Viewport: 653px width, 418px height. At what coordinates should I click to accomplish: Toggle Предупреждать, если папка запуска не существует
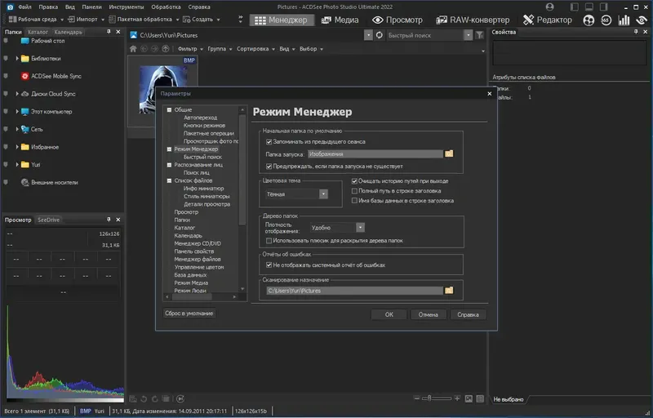269,167
